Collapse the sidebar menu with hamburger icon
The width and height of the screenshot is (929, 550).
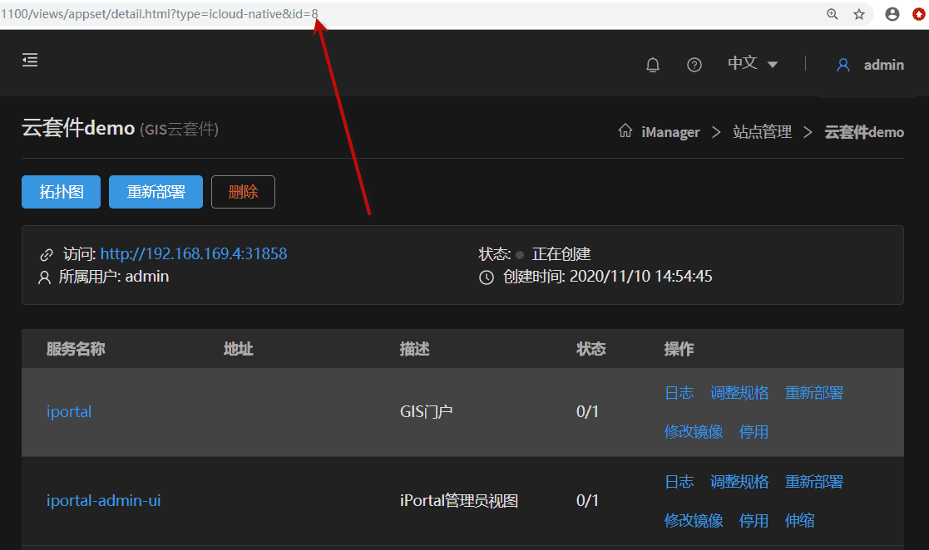pos(30,60)
